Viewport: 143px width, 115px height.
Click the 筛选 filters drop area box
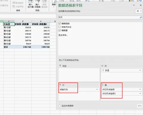79,75
